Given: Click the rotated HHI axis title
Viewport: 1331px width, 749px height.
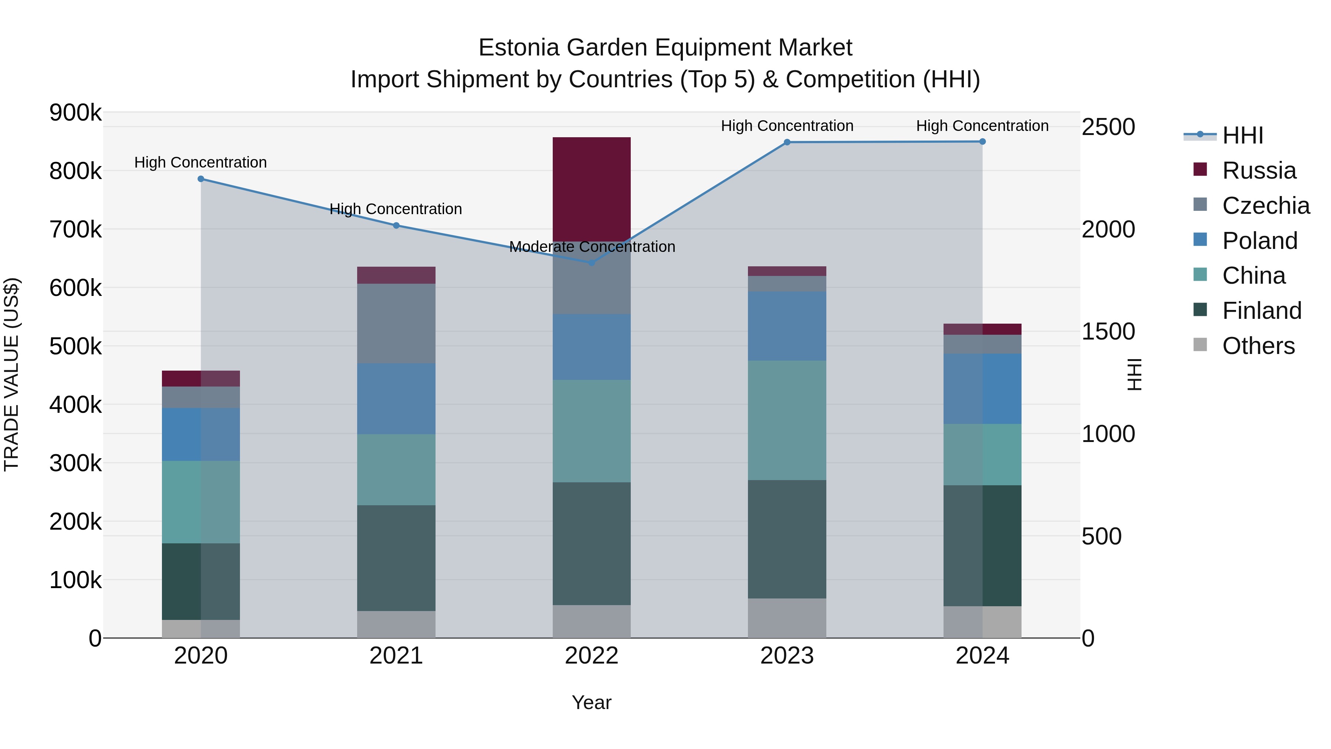Looking at the screenshot, I should pyautogui.click(x=1134, y=375).
